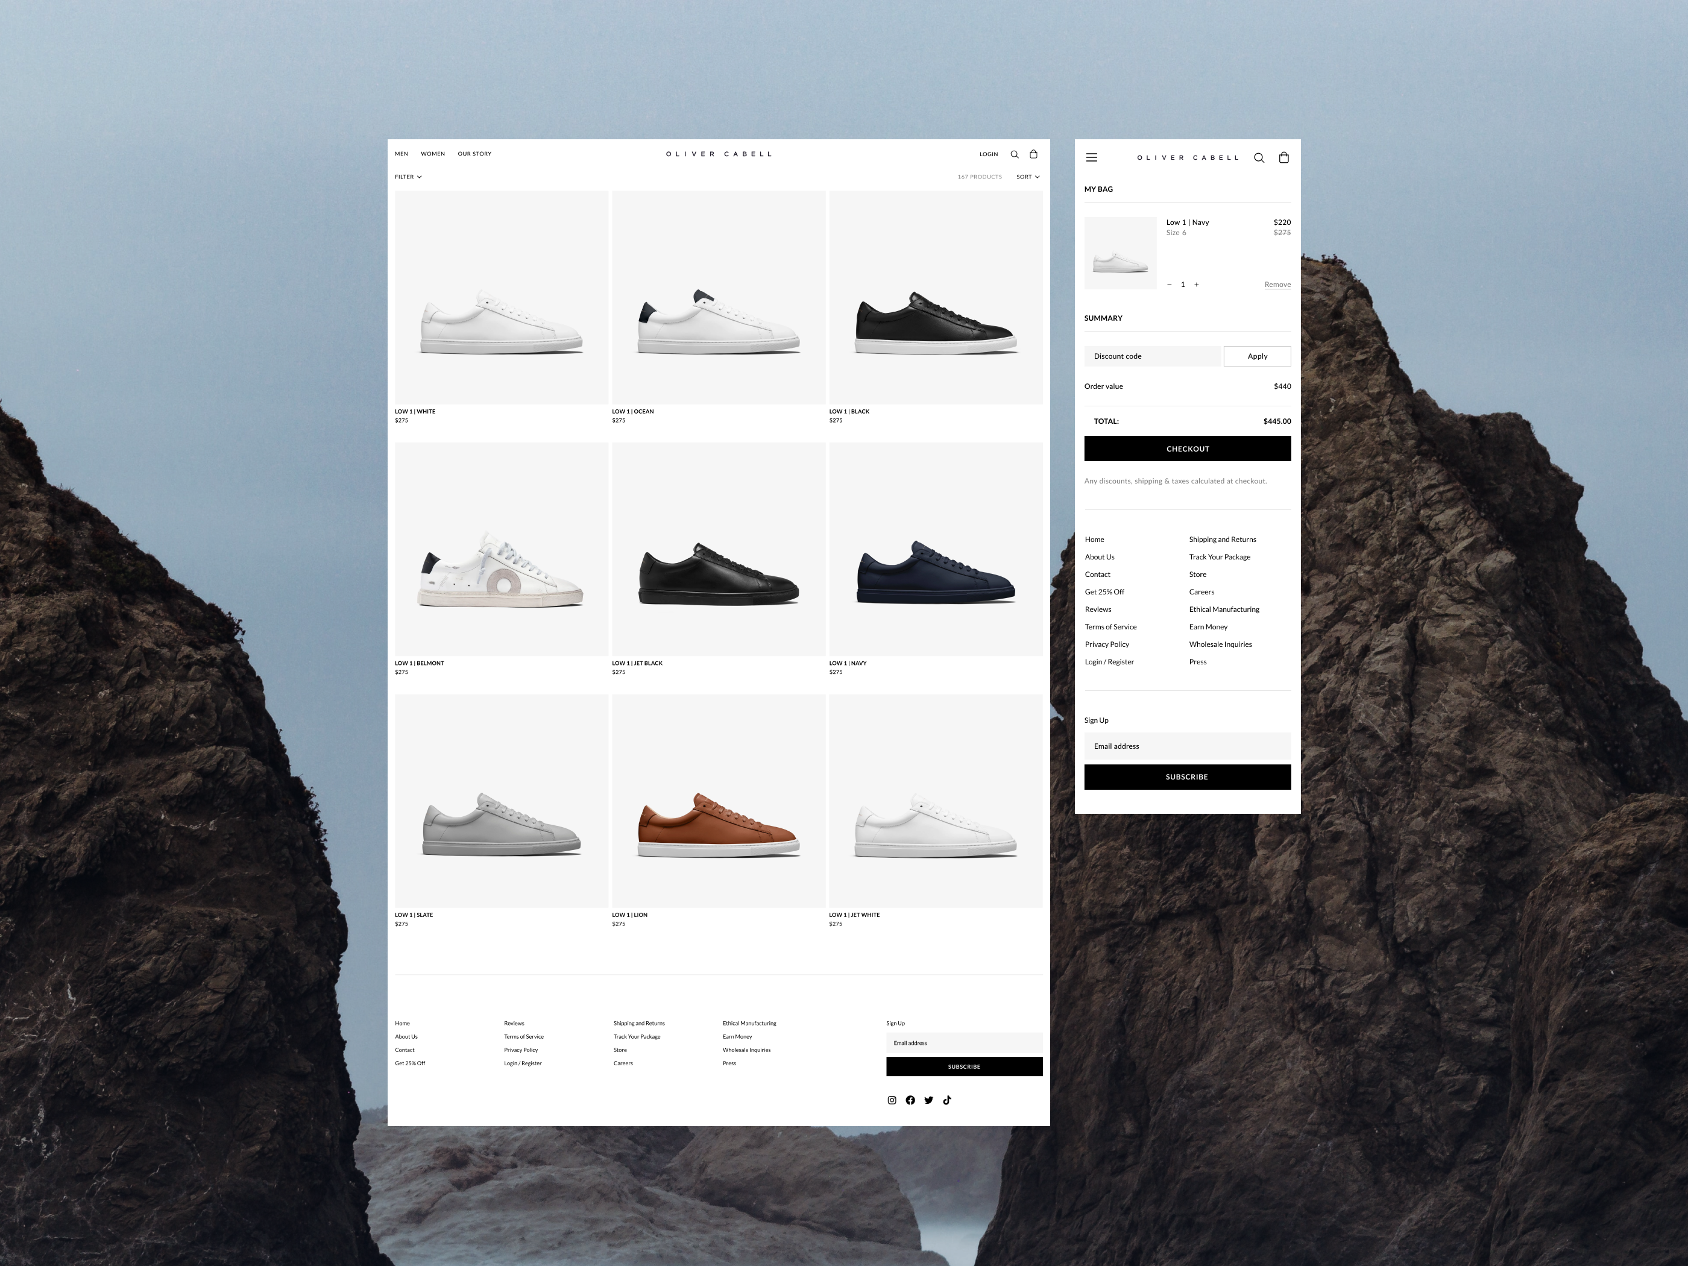Open Oliver Cabell's Instagram from the footer
Viewport: 1688px width, 1266px height.
click(x=891, y=1100)
